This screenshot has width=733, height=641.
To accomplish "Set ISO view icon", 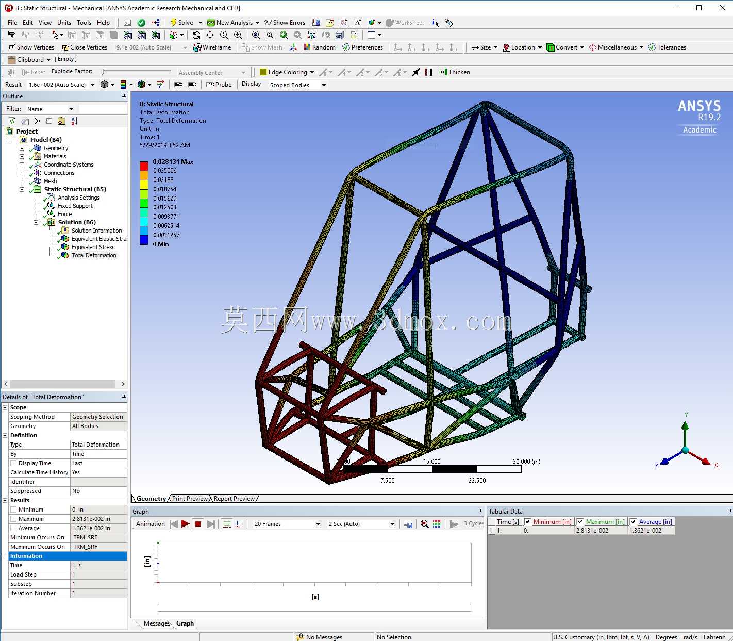I will pyautogui.click(x=311, y=35).
